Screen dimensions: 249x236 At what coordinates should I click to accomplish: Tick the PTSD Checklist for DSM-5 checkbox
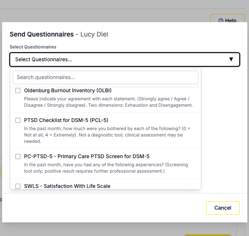click(x=18, y=120)
